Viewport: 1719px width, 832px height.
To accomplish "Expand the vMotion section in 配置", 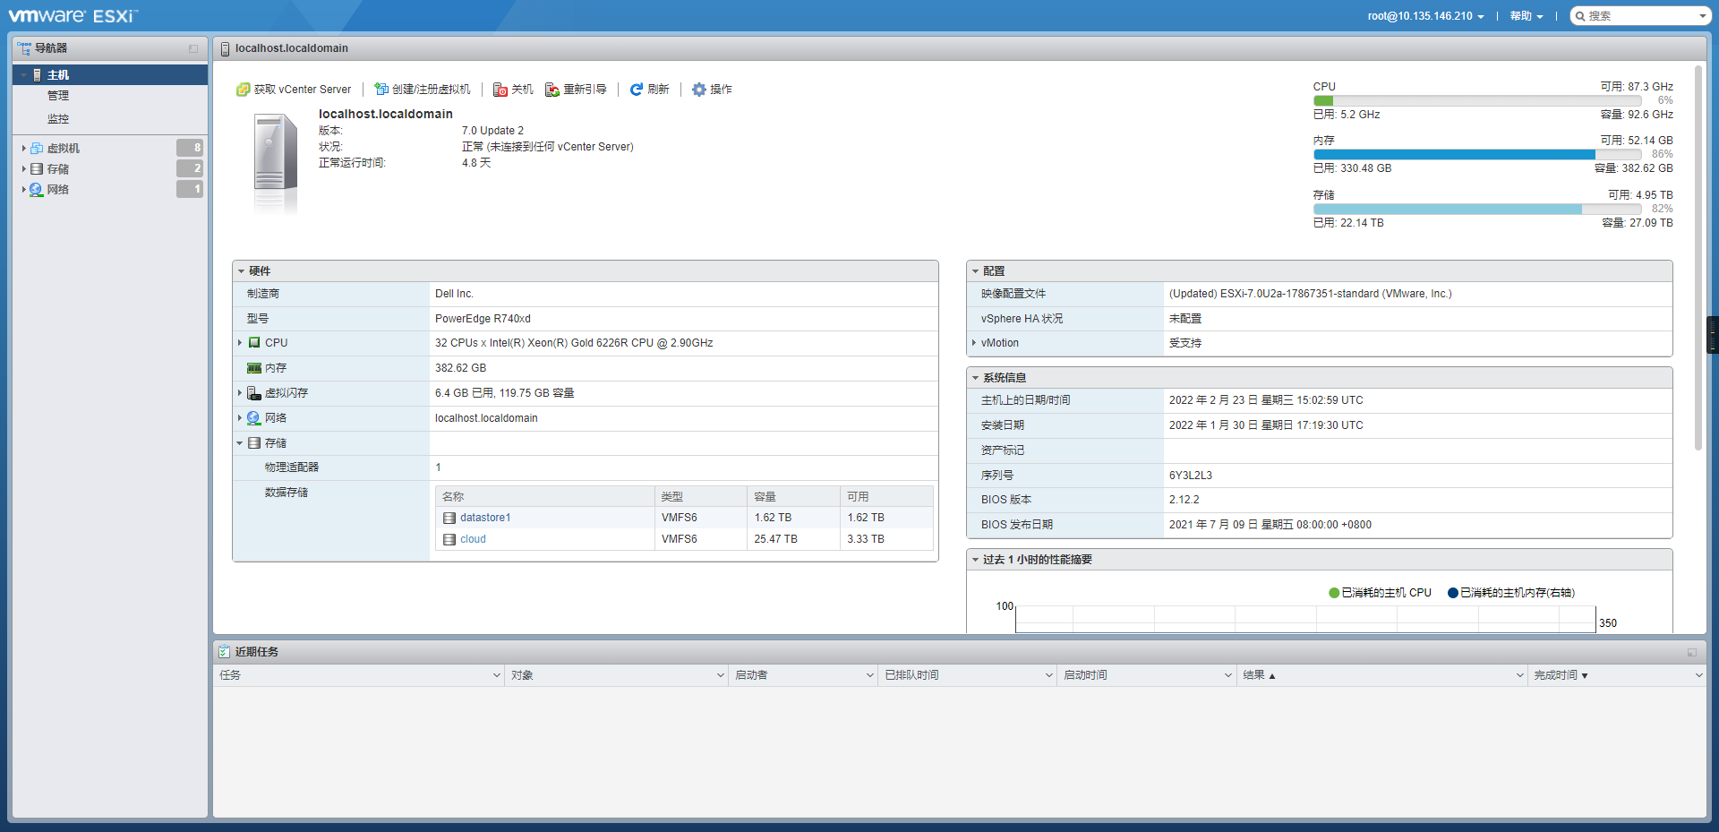I will [x=976, y=342].
